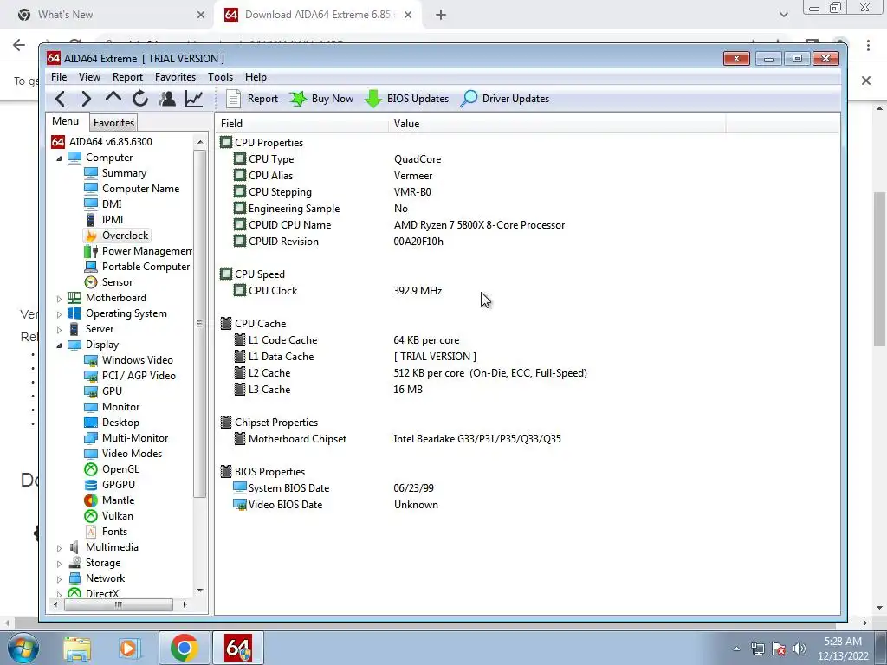Select the CPU Clock row
Screen dimensions: 887x665
[x=338, y=291]
